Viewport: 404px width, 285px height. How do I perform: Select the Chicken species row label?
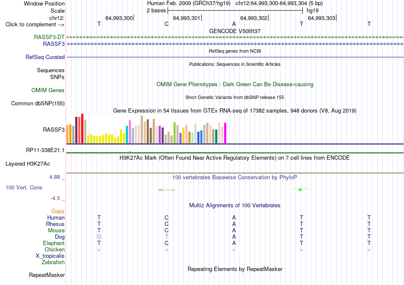(x=54, y=249)
